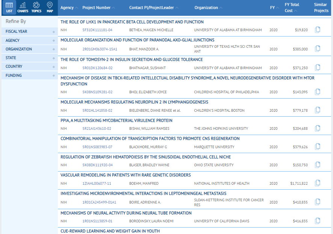Viewport: 333px width, 234px height.
Task: Open project 1ZIAHL006077-11
Action: pos(97,184)
